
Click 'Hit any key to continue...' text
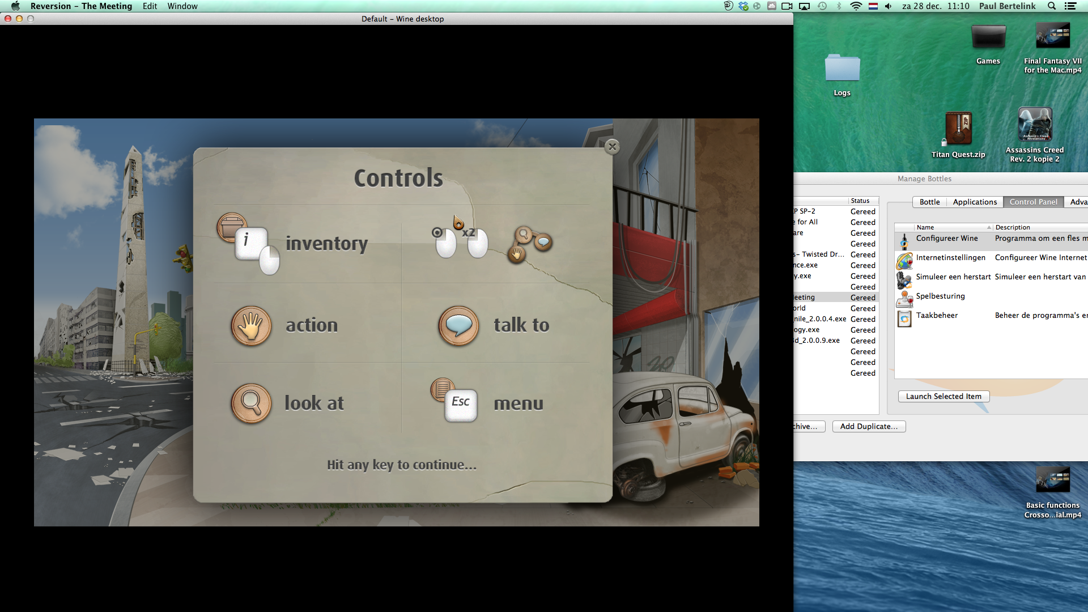tap(402, 465)
